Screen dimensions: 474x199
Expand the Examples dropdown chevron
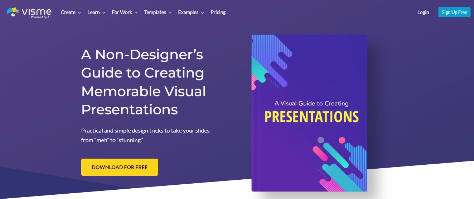click(x=202, y=13)
